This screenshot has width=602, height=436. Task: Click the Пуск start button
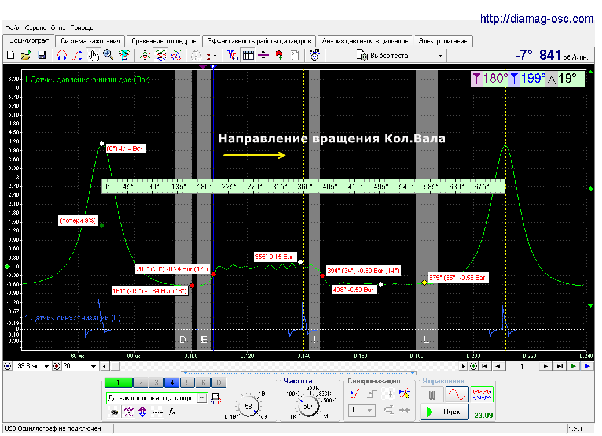(445, 412)
